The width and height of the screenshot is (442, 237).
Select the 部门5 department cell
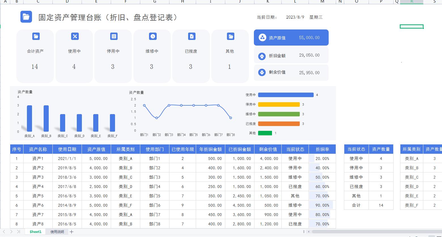[x=155, y=196]
